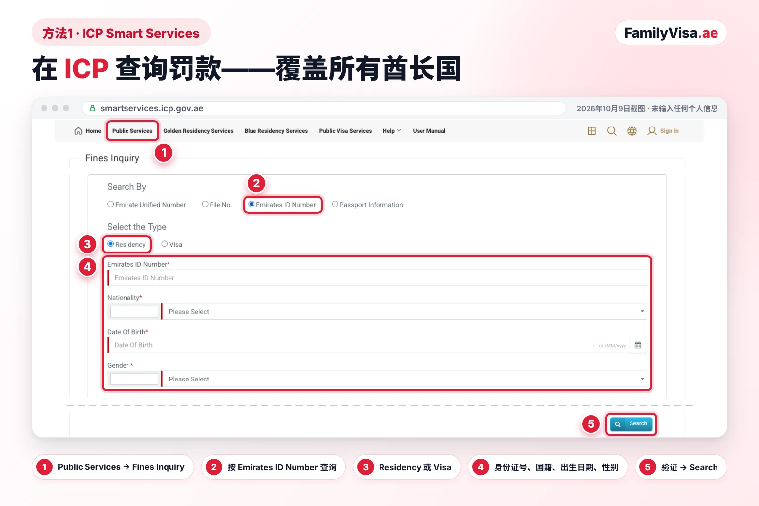Select Passport Information radio option
759x506 pixels.
pyautogui.click(x=335, y=204)
